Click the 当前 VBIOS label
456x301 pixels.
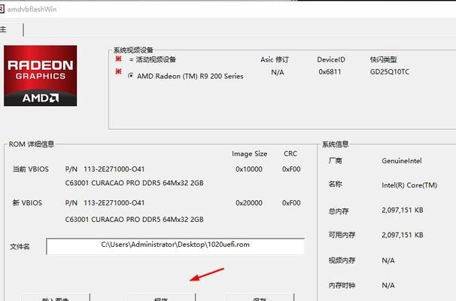31,169
